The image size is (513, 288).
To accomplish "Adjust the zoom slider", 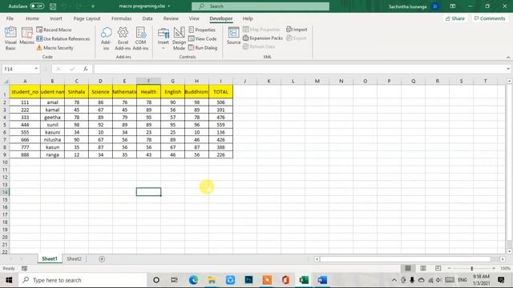I will (x=472, y=268).
